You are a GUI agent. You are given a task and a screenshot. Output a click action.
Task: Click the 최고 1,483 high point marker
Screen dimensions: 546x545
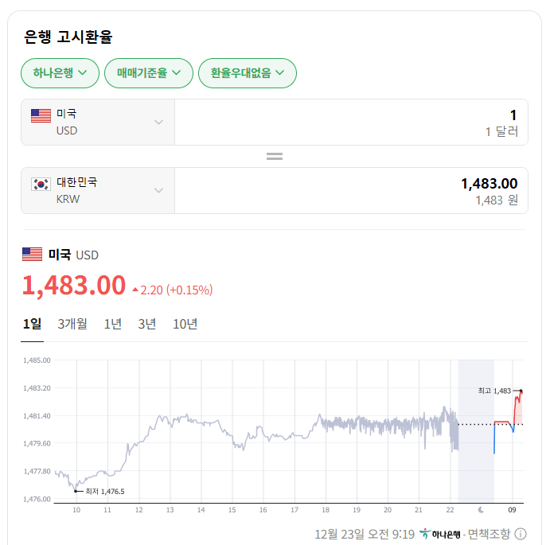click(x=521, y=391)
